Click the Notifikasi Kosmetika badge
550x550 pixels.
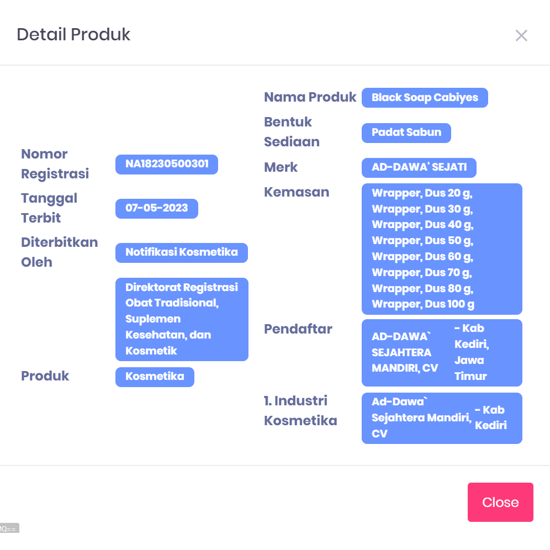181,253
